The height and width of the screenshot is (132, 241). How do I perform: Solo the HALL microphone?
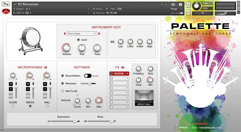click(x=45, y=89)
